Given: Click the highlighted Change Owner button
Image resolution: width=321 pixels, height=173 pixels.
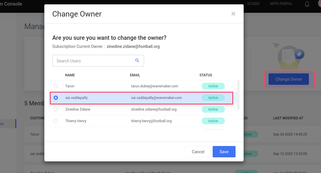Looking at the screenshot, I should coord(288,79).
